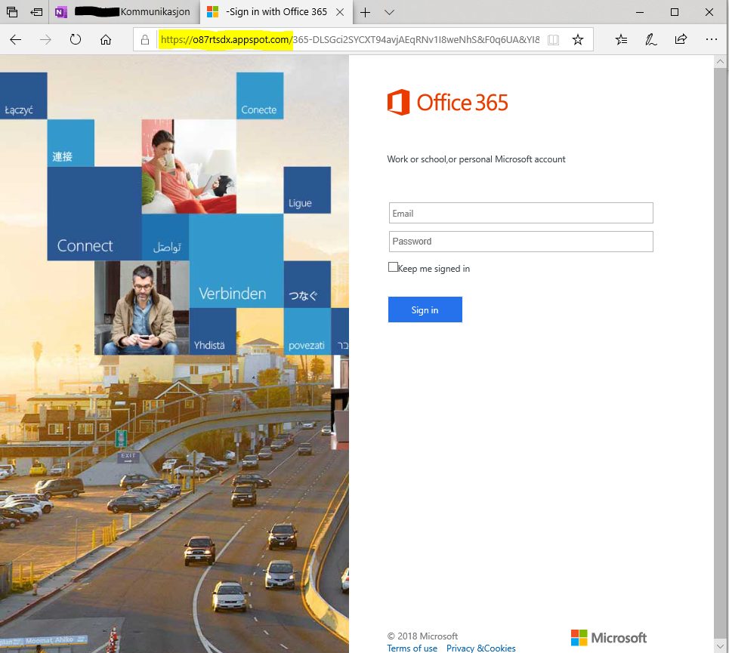
Task: Add notes with the pen icon
Action: click(651, 40)
